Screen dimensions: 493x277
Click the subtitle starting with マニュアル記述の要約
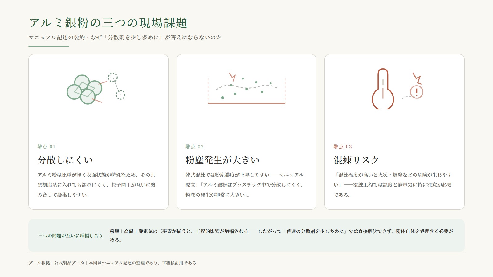(125, 38)
